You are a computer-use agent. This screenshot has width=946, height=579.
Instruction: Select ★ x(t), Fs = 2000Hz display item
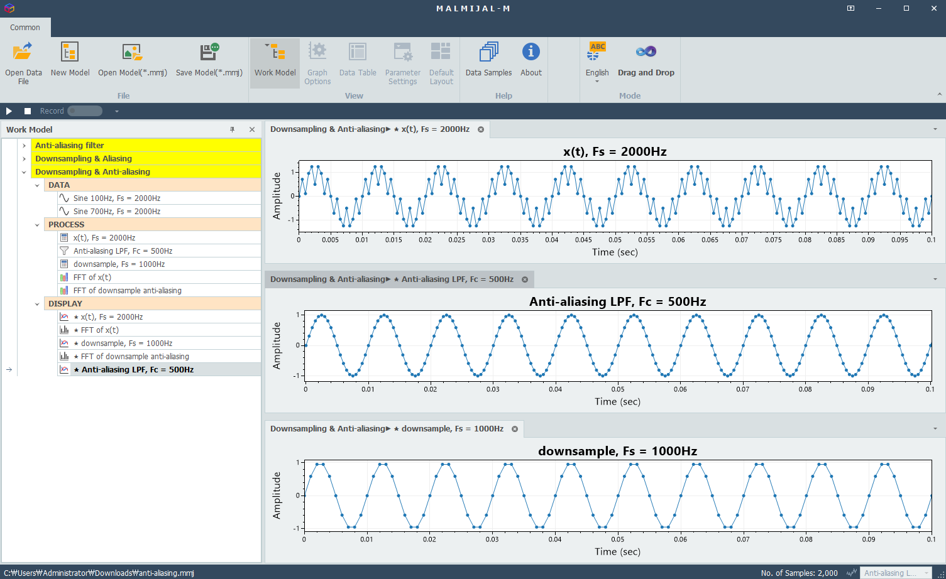coord(159,317)
